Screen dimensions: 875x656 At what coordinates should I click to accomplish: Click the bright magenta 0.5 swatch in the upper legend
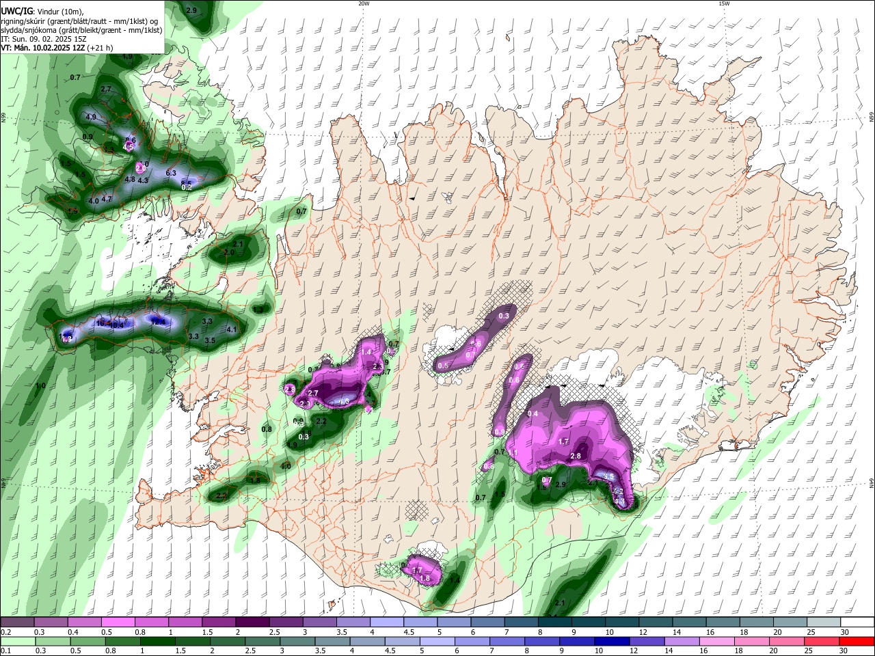118,623
